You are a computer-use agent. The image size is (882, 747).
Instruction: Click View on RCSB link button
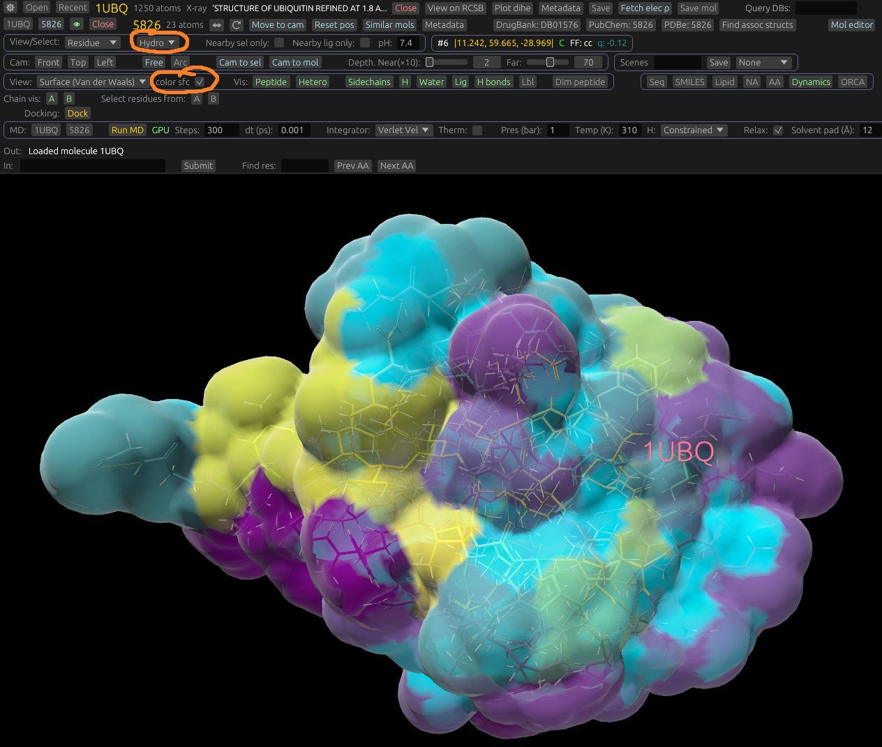point(455,8)
